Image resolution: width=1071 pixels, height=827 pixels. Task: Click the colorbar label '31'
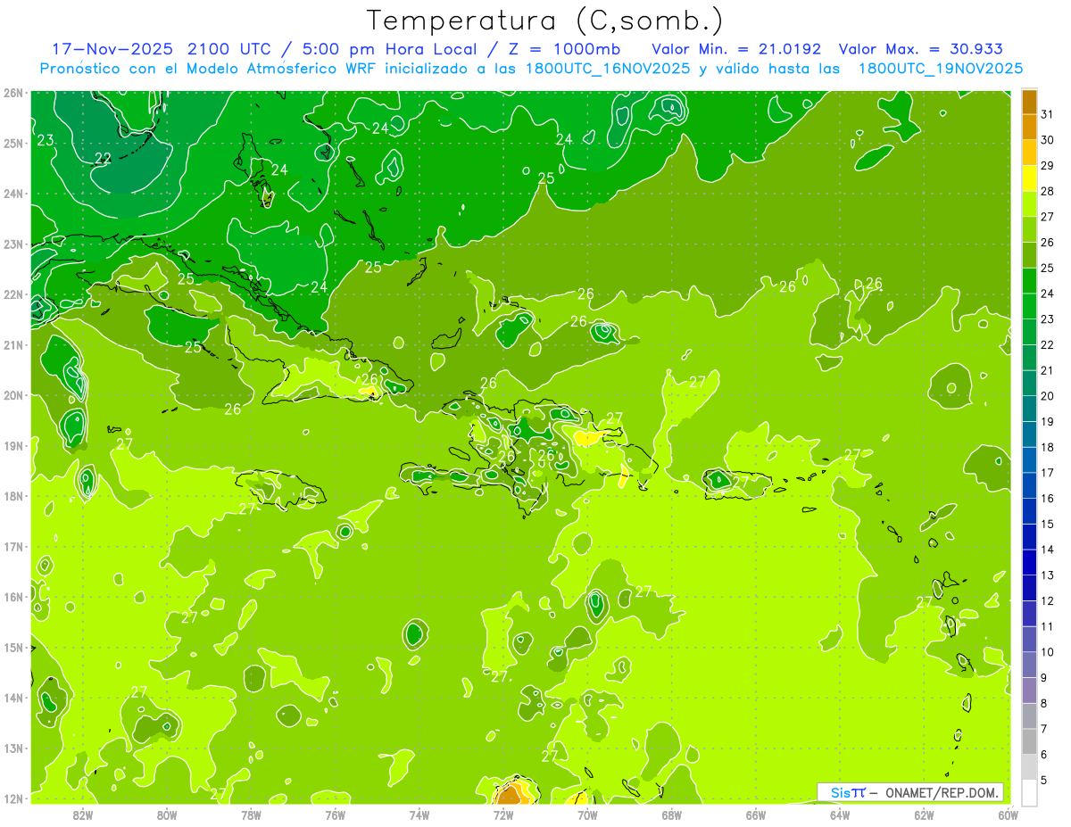tap(1048, 114)
